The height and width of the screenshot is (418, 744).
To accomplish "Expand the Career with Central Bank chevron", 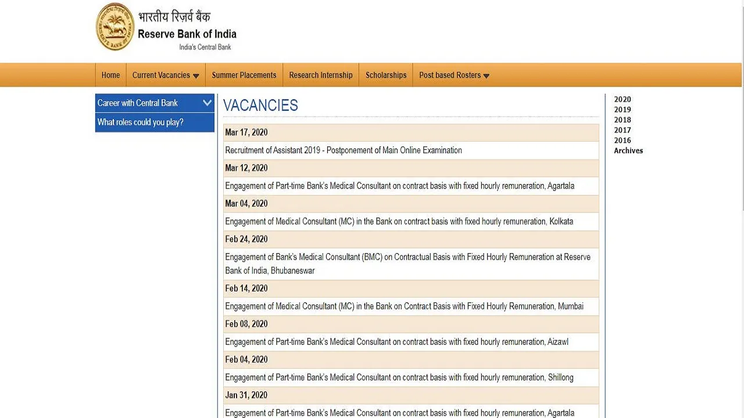I will click(207, 103).
